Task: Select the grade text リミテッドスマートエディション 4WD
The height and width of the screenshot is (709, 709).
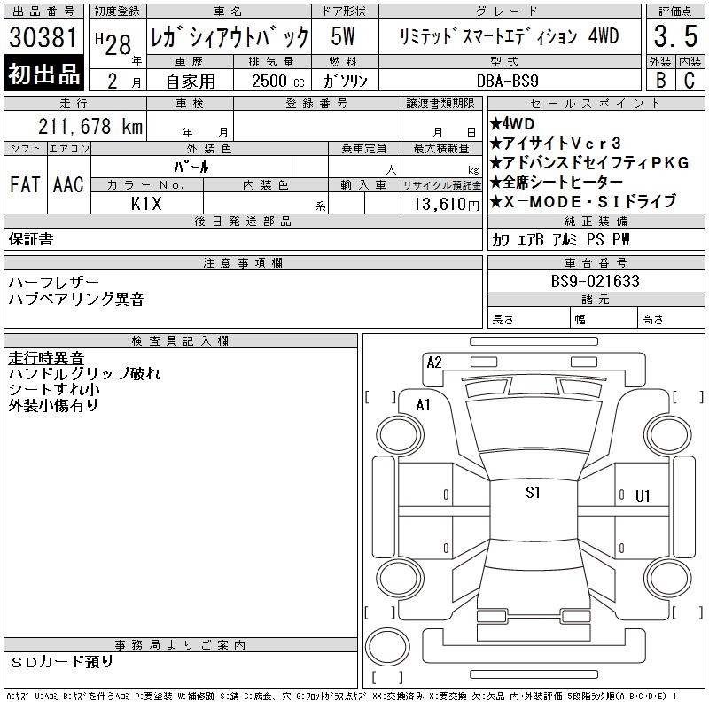Action: pos(509,36)
